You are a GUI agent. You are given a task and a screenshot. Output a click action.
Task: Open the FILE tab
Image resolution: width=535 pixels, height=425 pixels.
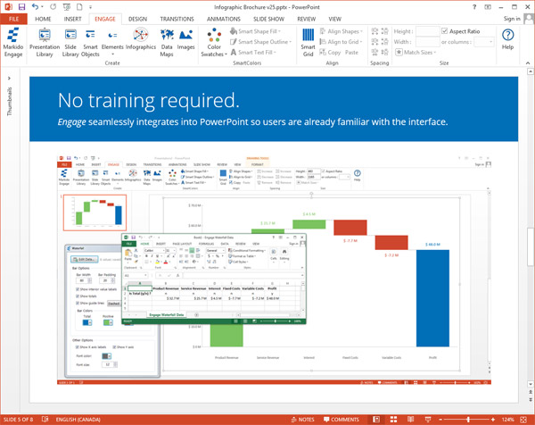point(13,19)
